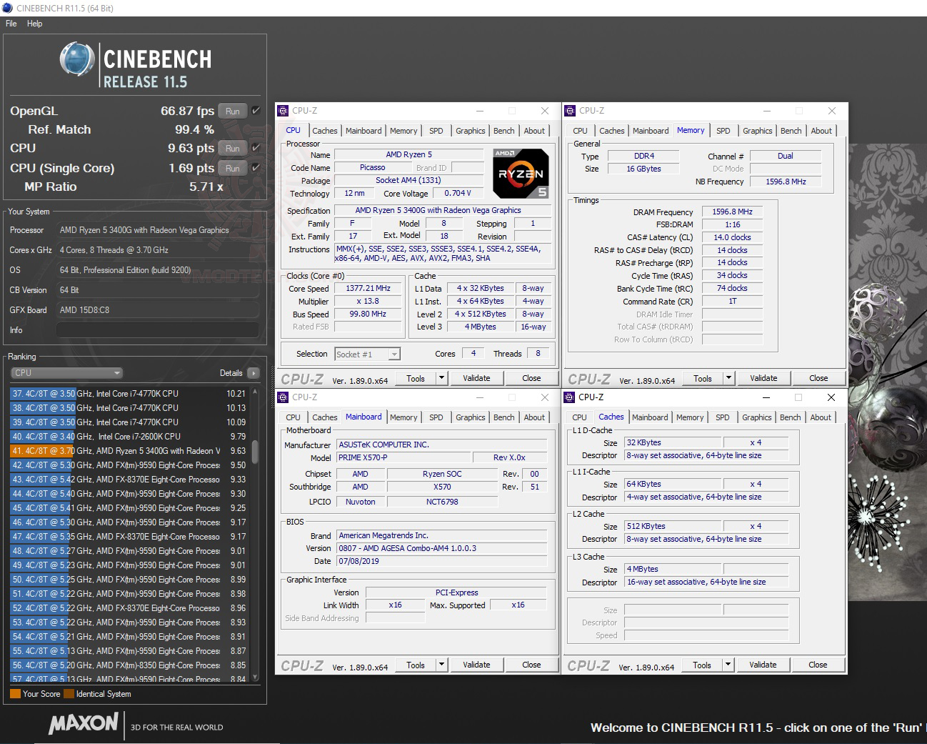The image size is (927, 744).
Task: Expand the Tools dropdown arrow in the Caches window
Action: 728,665
